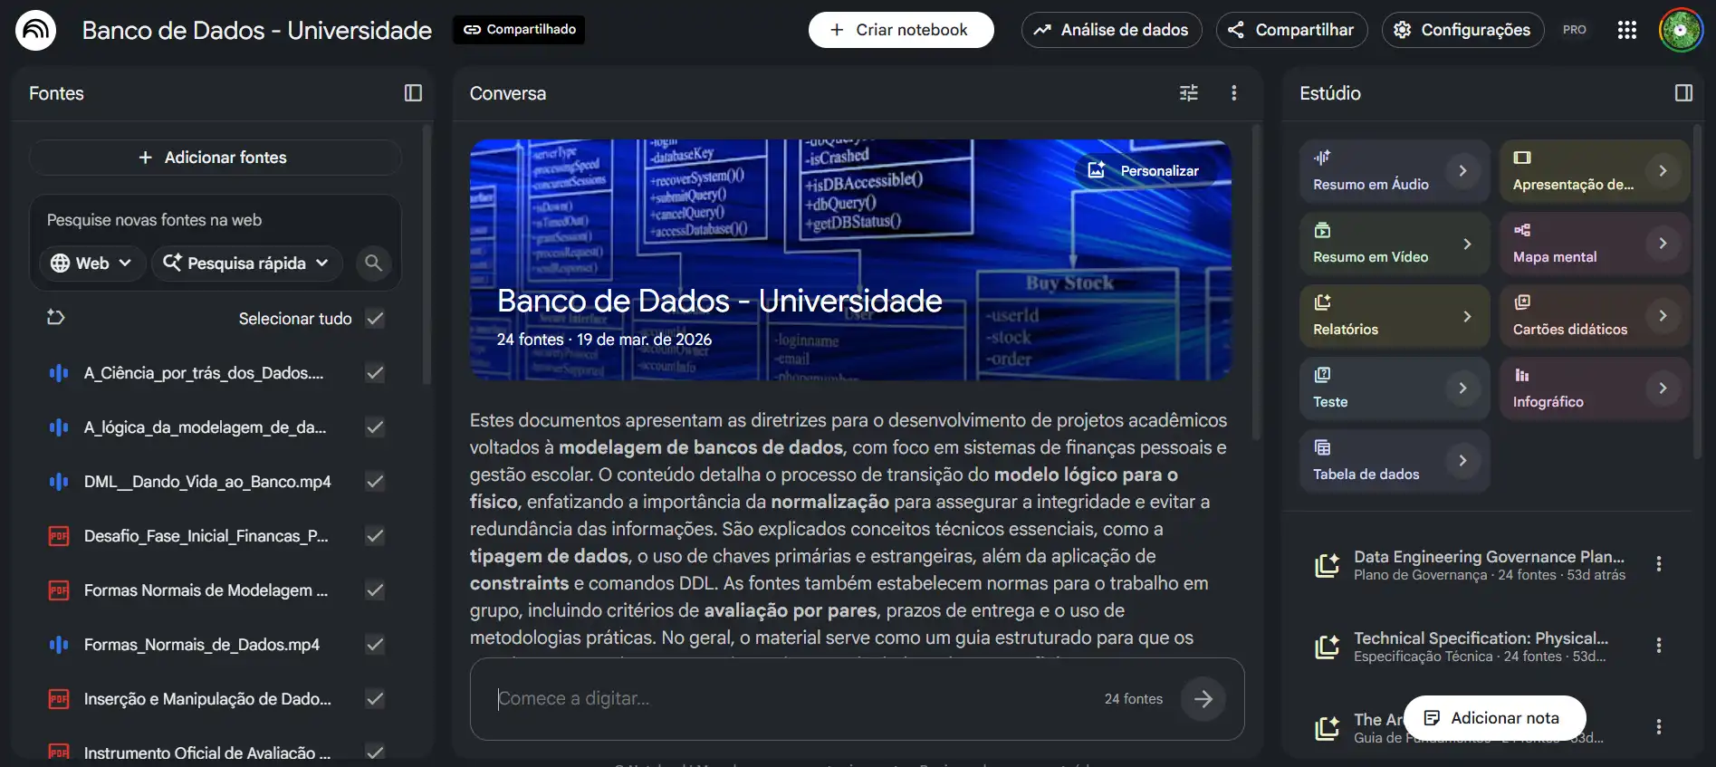Image resolution: width=1716 pixels, height=767 pixels.
Task: Open options for Data Engineering Governance Plan
Action: pos(1658,564)
